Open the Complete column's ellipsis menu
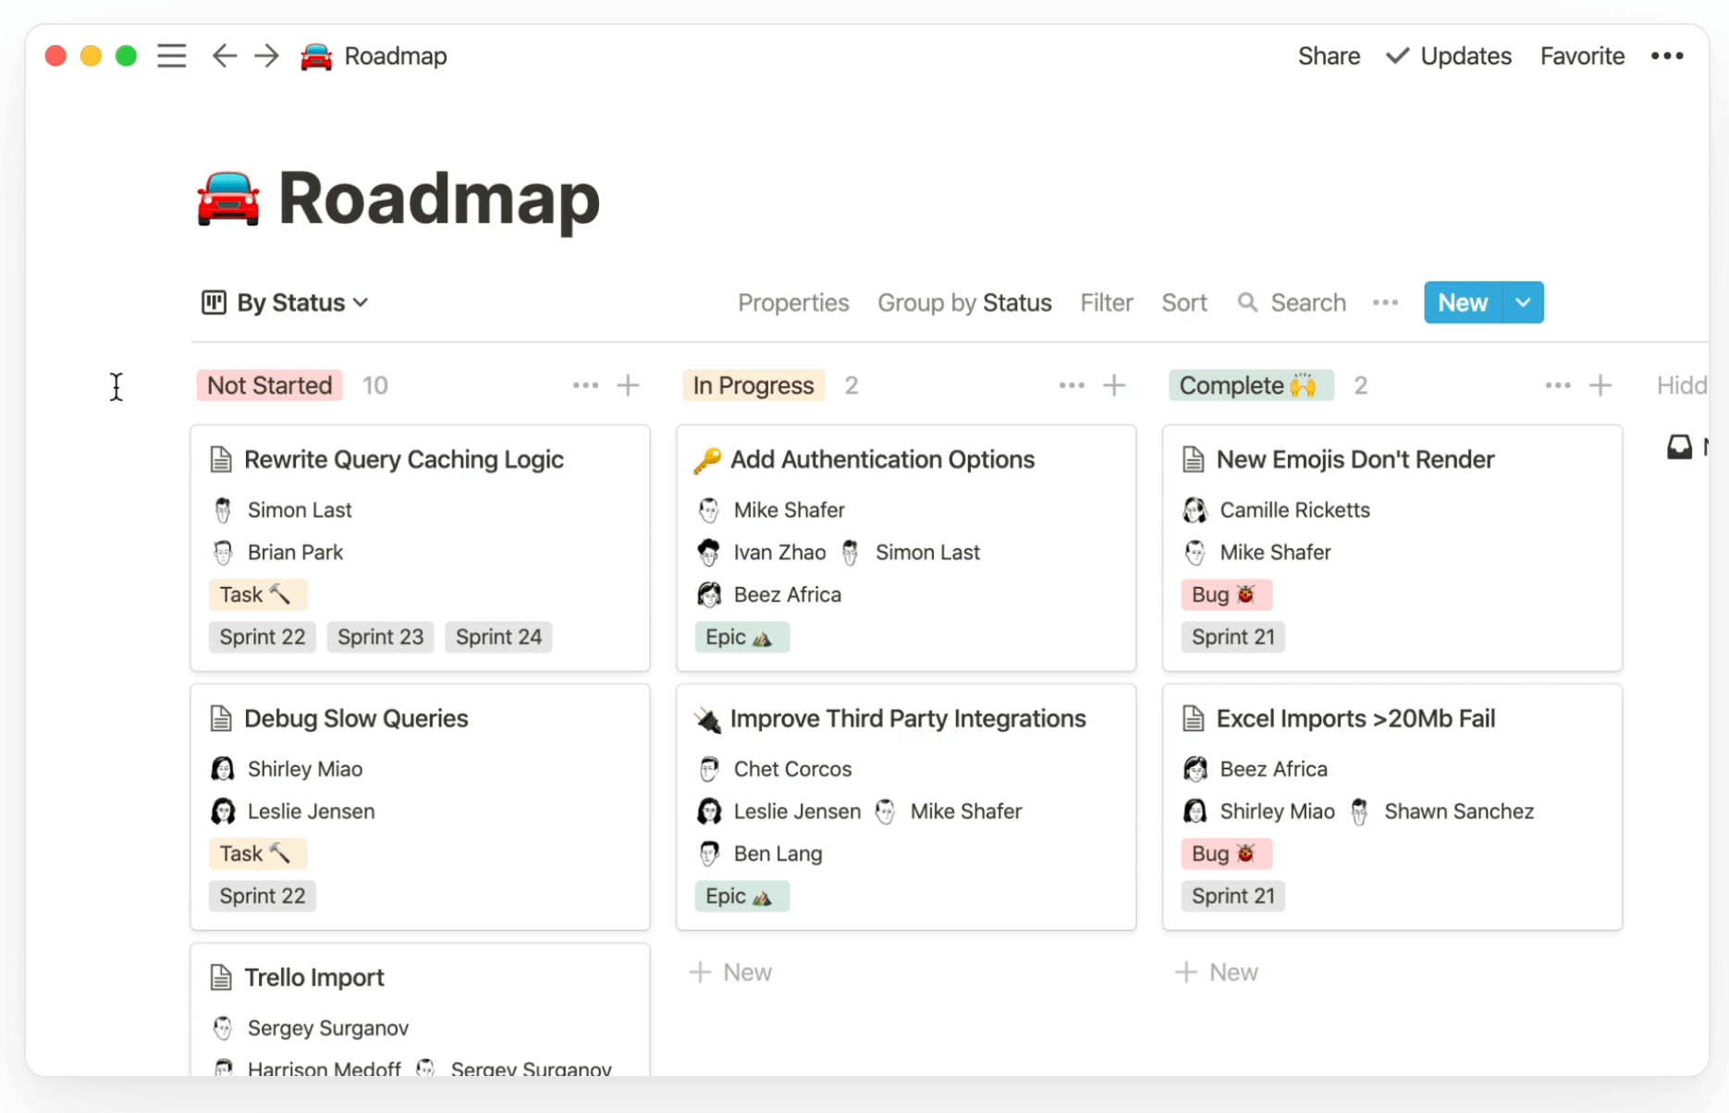This screenshot has height=1113, width=1729. pos(1557,385)
